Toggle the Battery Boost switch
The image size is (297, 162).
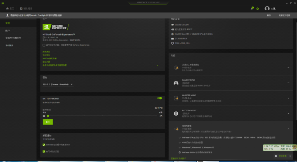pyautogui.click(x=160, y=98)
